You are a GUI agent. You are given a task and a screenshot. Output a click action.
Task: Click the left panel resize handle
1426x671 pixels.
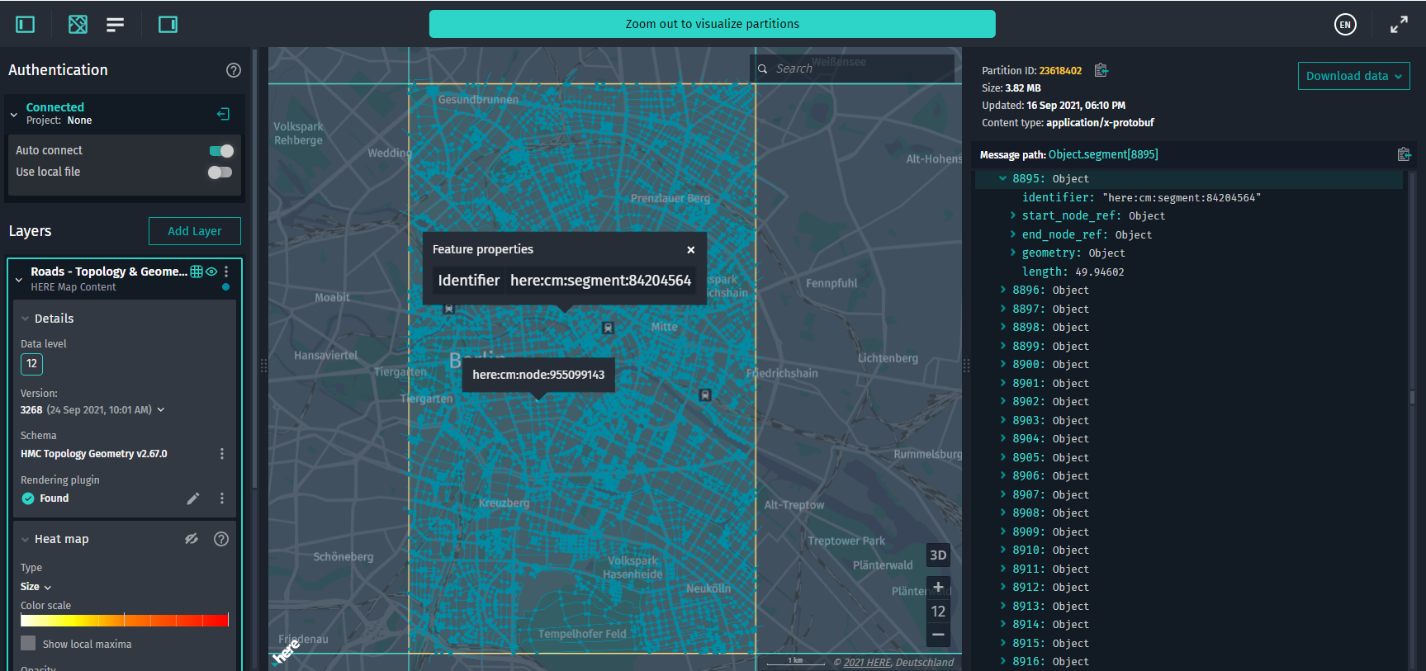[x=264, y=366]
